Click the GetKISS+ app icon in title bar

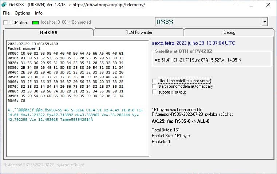point(4,5)
